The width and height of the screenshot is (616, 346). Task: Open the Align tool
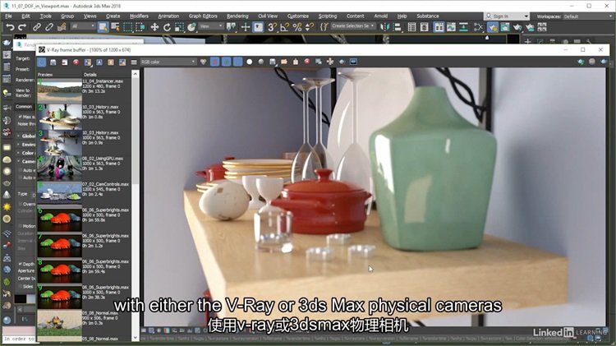398,27
